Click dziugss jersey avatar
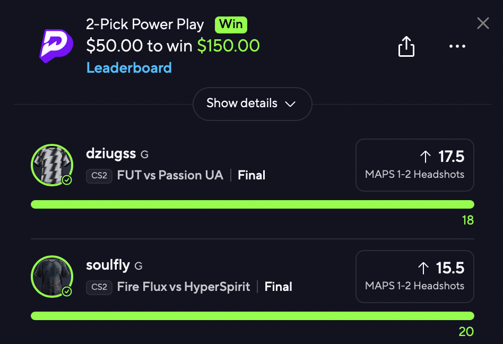The image size is (503, 344). pyautogui.click(x=51, y=165)
